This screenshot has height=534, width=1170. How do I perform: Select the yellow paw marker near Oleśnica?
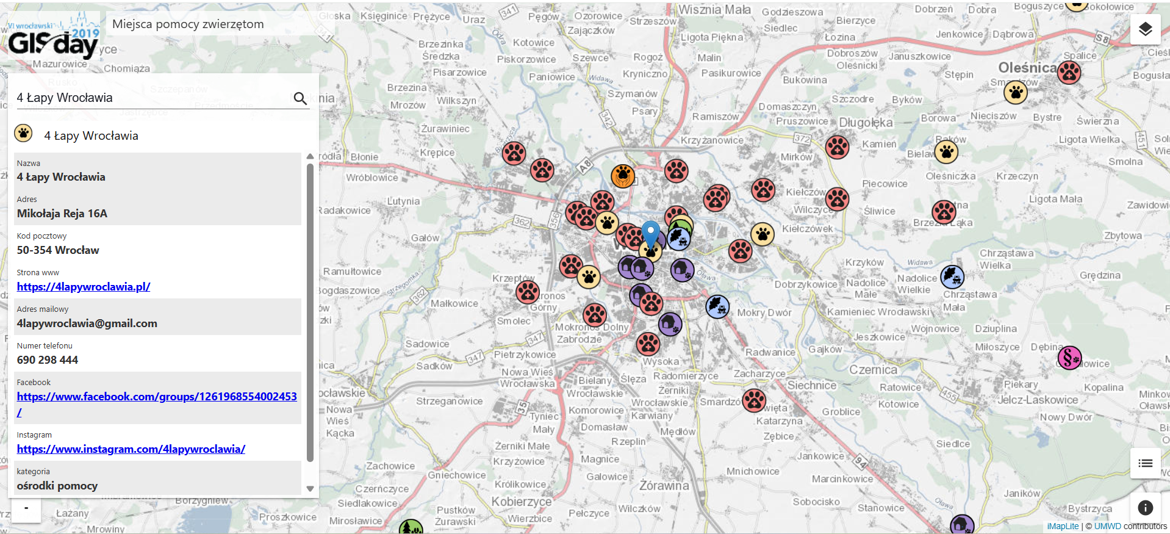1015,92
